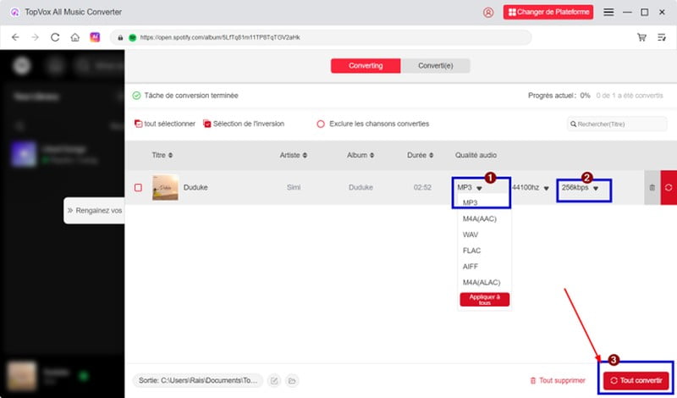Choose AIFF in the format list
Viewport: 677px width, 398px height.
(471, 267)
